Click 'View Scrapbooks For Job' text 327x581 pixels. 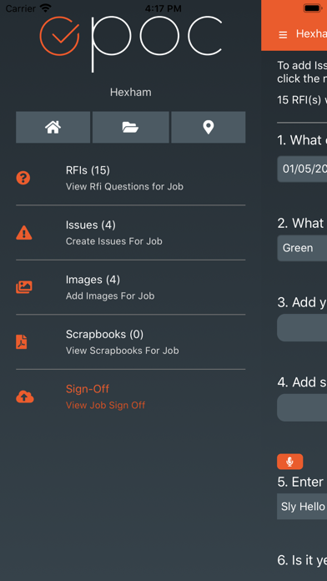(x=123, y=351)
